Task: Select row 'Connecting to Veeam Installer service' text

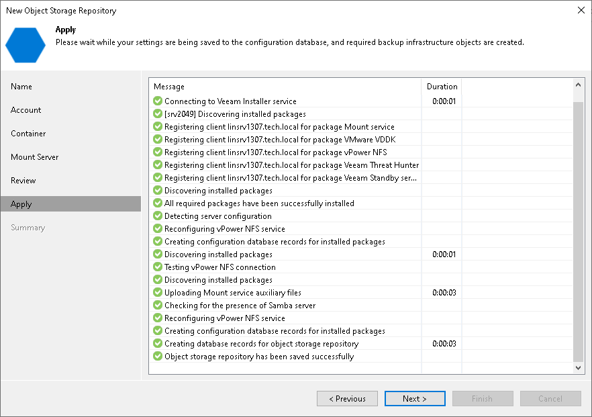Action: coord(230,101)
